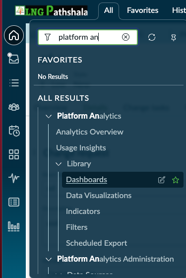
Task: Open Usage Insights module
Action: (81, 148)
